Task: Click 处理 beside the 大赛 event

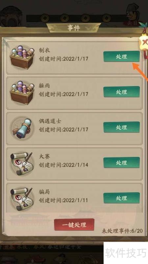Action: 121,162
